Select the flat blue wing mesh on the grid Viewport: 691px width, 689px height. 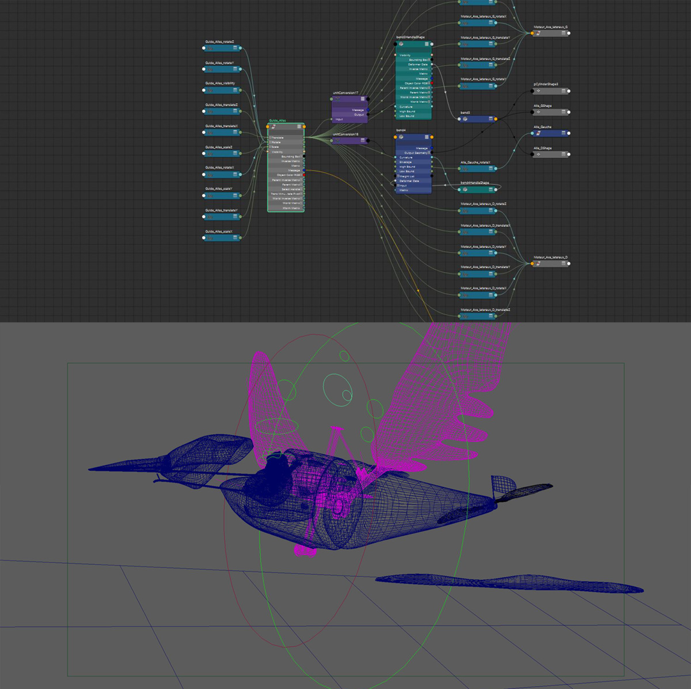(x=509, y=583)
